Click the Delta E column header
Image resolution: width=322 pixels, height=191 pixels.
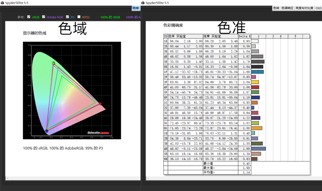point(245,36)
